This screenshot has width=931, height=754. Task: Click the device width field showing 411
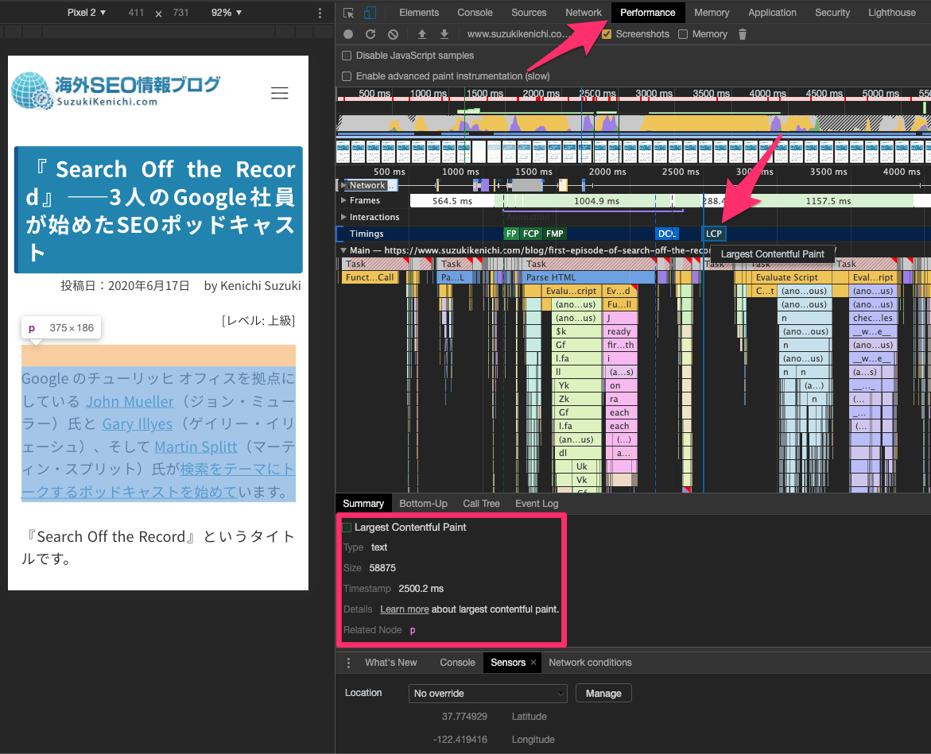pos(136,13)
